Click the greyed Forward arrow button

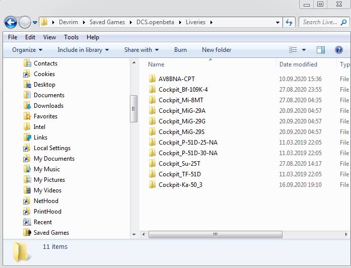[x=25, y=22]
